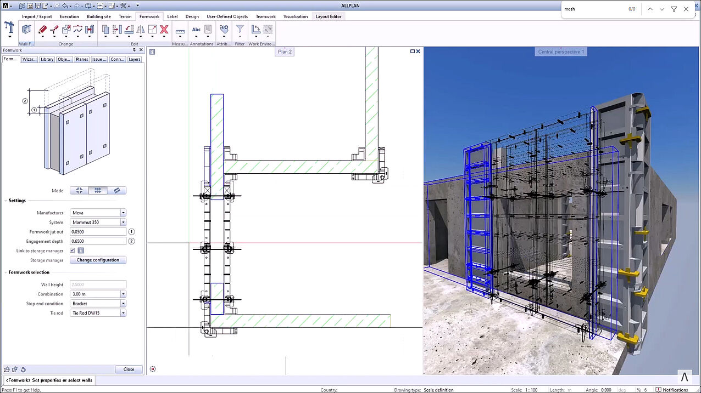Select the first Mode toggle button
Viewport: 701px width, 393px height.
tap(79, 190)
